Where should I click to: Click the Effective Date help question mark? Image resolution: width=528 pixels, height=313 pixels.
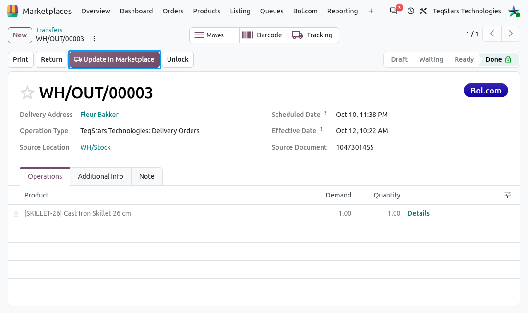[x=321, y=129]
